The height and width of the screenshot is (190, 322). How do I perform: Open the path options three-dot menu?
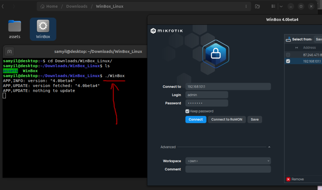tap(245, 6)
